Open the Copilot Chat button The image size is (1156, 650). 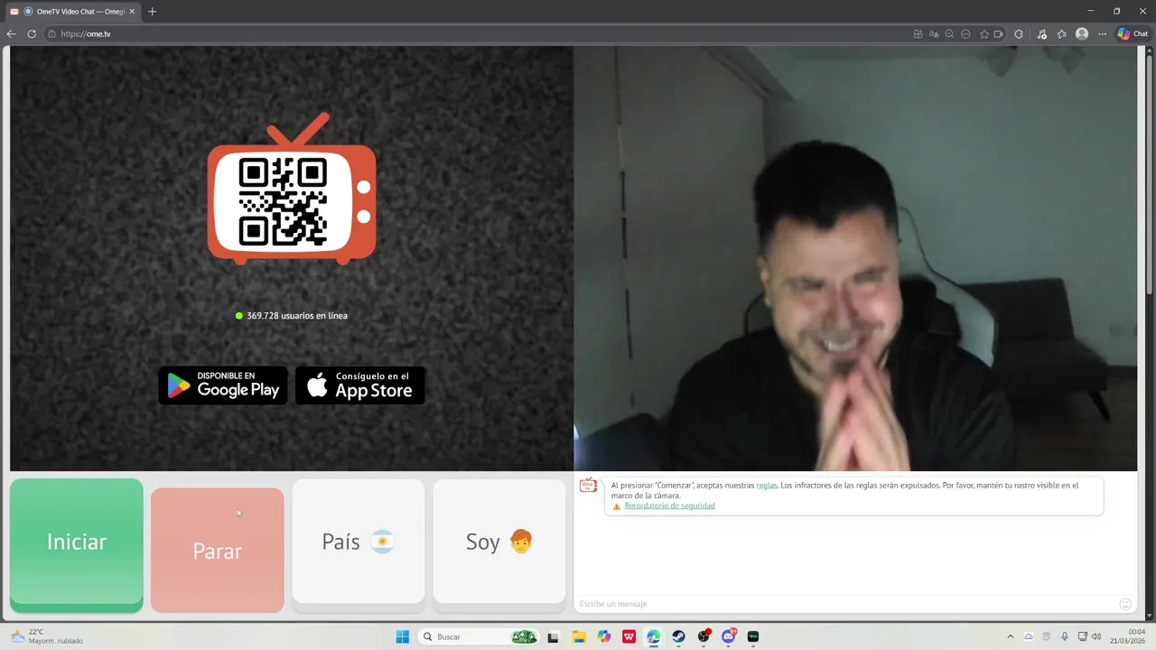(1133, 34)
